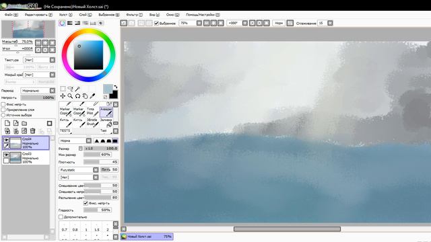The width and height of the screenshot is (431, 242).
Task: Hide layer Слой4 via eye icon
Action: point(6,140)
